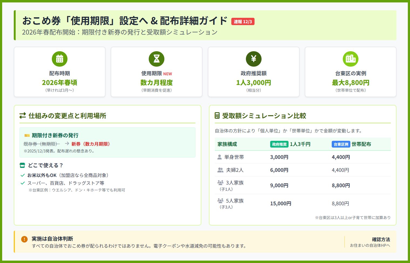Click the calculator icon beside 受取額シミュレーション比較
Viewport: 410px width, 263px height.
pyautogui.click(x=217, y=116)
